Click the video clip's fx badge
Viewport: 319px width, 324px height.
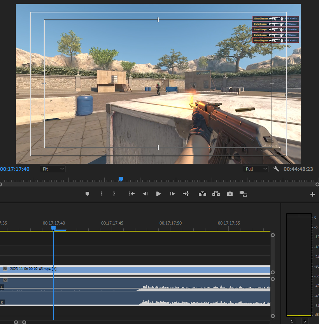[x=5, y=269]
